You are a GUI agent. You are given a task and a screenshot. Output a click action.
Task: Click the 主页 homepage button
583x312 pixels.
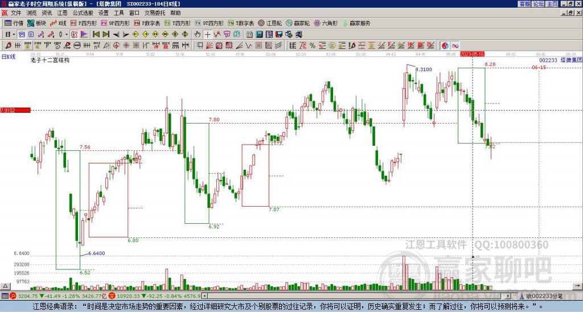pos(552,4)
